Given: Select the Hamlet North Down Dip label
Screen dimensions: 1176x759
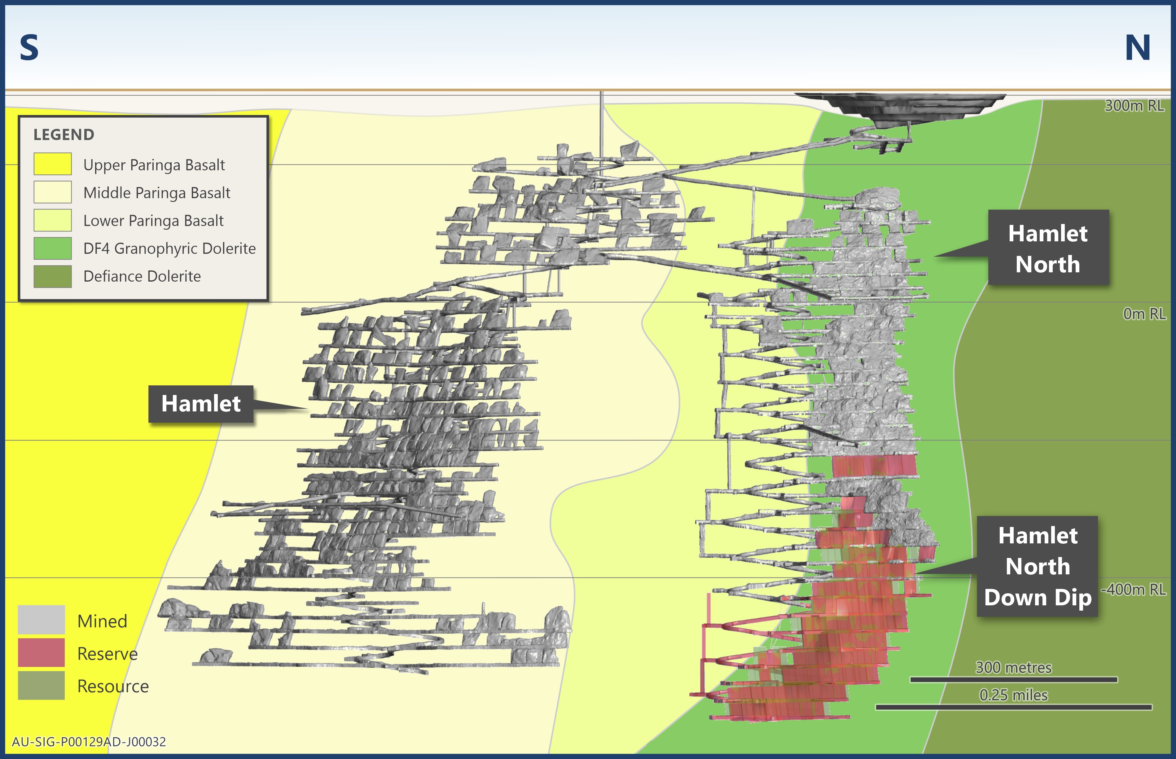Looking at the screenshot, I should coord(1038,566).
